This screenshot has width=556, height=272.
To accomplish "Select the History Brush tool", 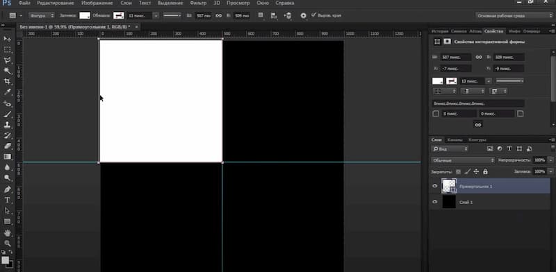I will tap(7, 135).
